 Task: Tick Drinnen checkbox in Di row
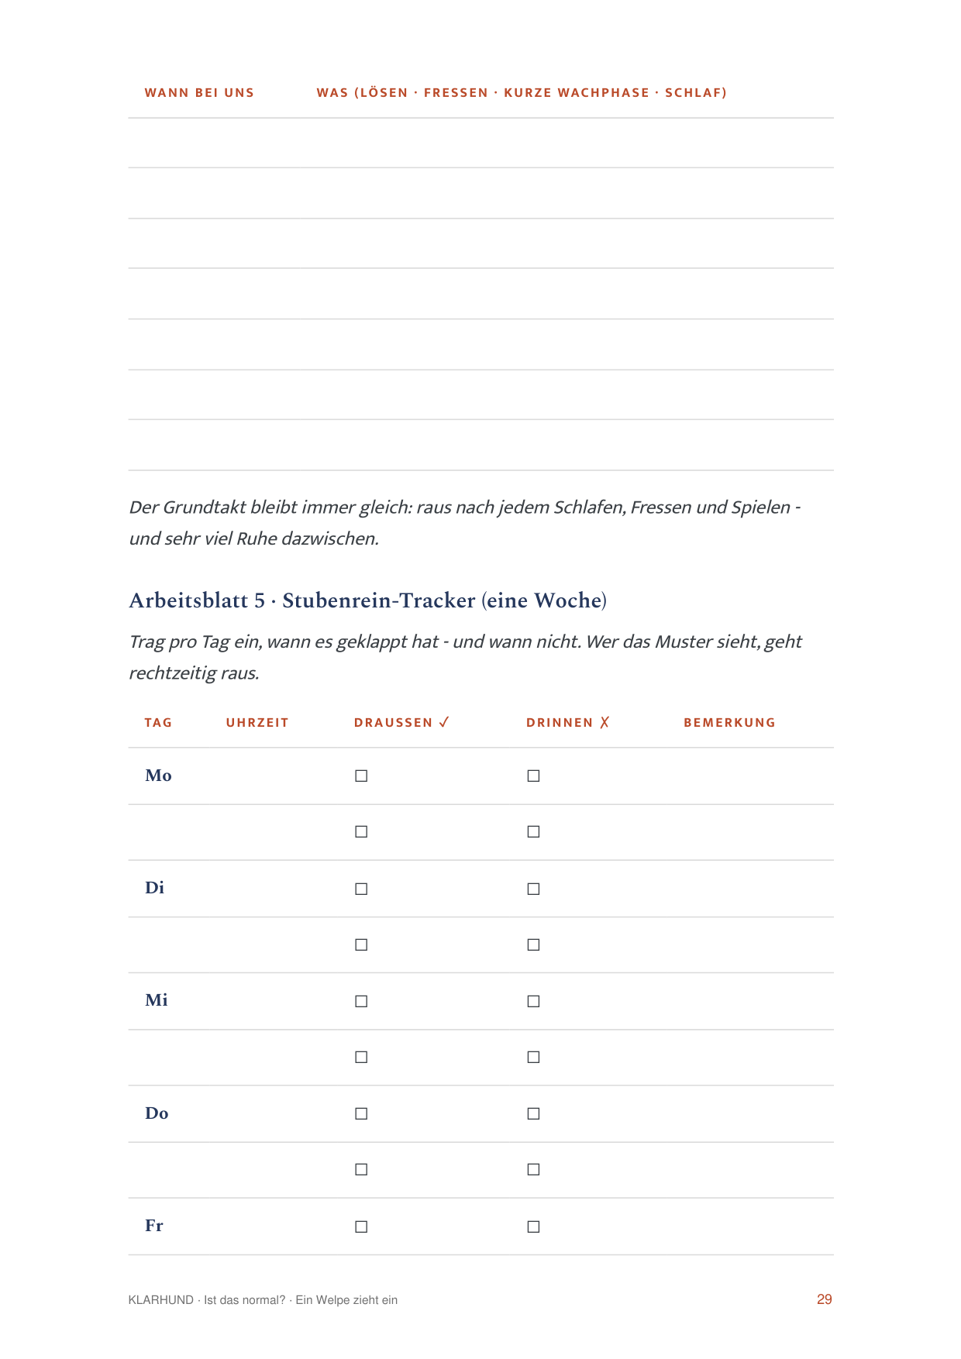click(533, 889)
